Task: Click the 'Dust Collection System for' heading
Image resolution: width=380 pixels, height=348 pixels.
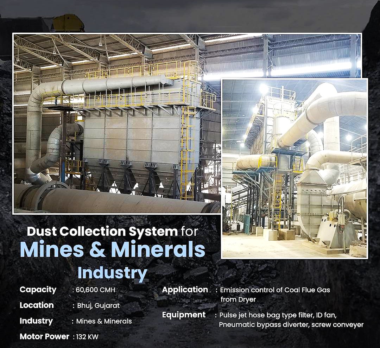Action: (x=113, y=231)
